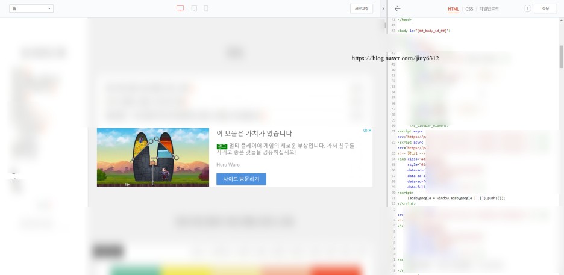Click the 새로고침 refresh button

click(362, 8)
